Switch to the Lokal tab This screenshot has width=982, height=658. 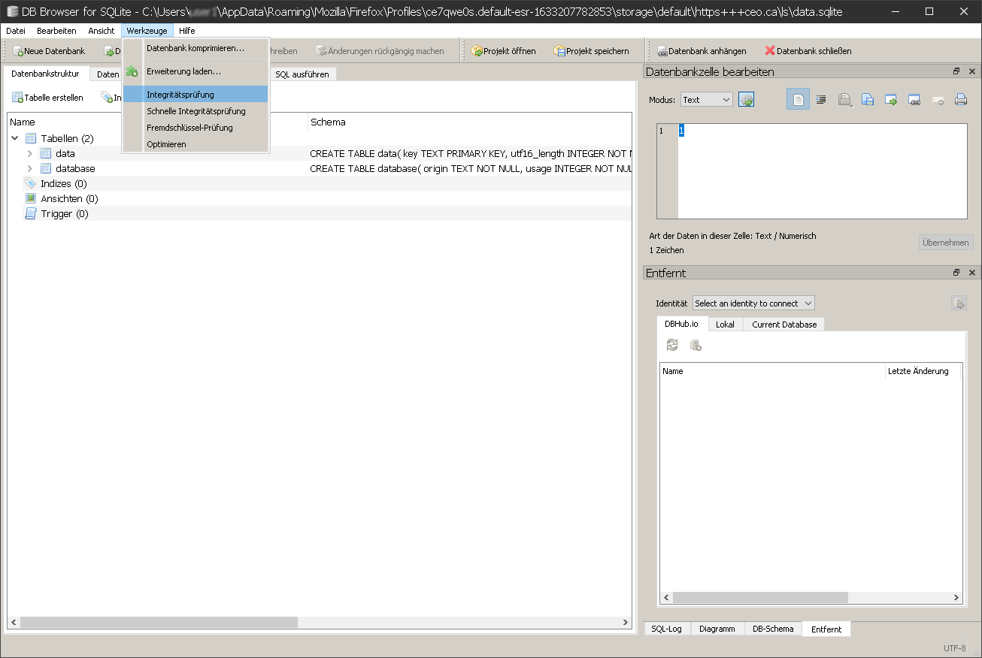[725, 324]
